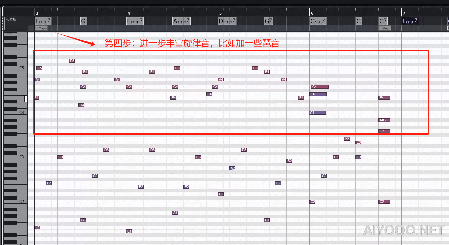Click bar 3 marker on the ruler
This screenshot has height=245, width=449.
37,13
